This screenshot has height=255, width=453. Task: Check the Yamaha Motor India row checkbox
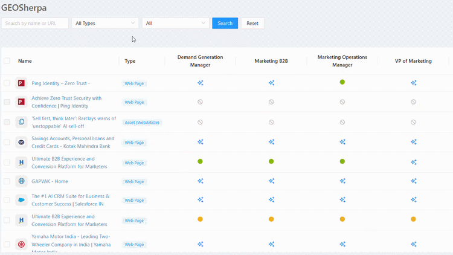(x=7, y=244)
